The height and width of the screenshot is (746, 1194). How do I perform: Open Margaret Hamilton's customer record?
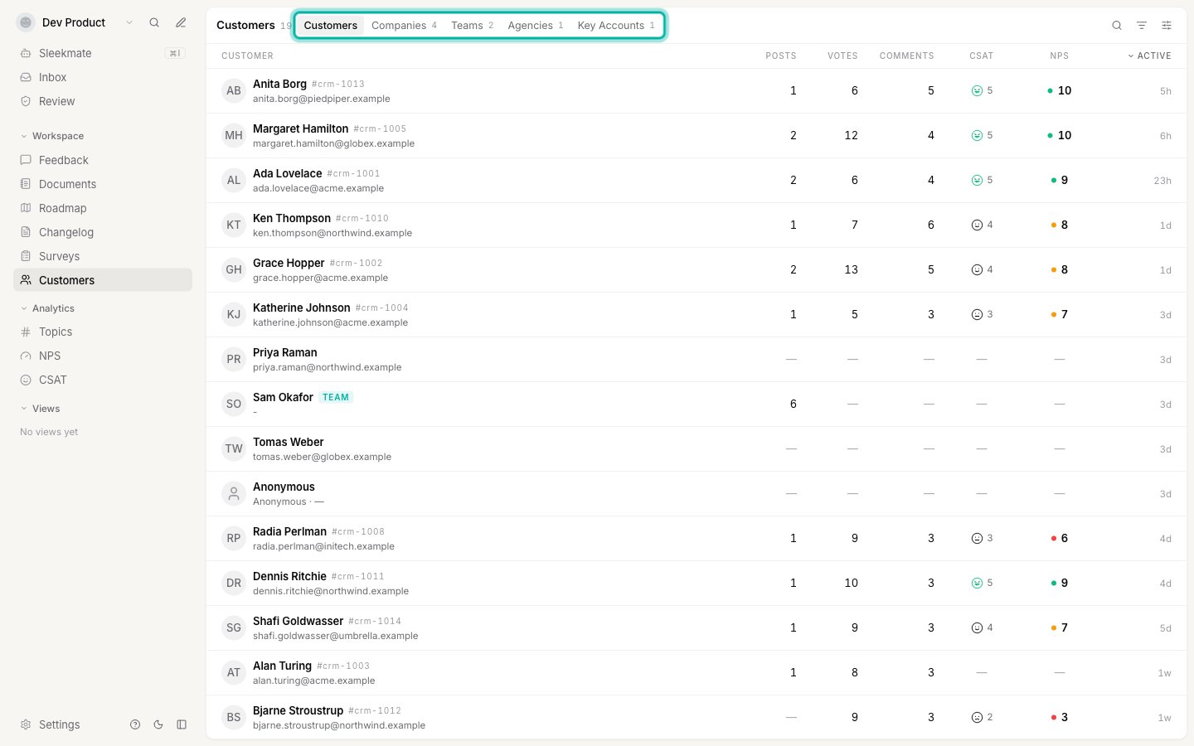tap(696, 136)
